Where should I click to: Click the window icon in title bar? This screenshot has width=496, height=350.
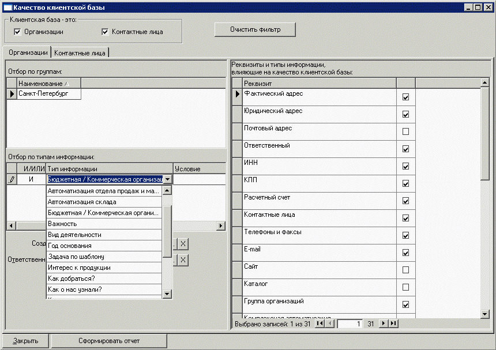[x=7, y=7]
